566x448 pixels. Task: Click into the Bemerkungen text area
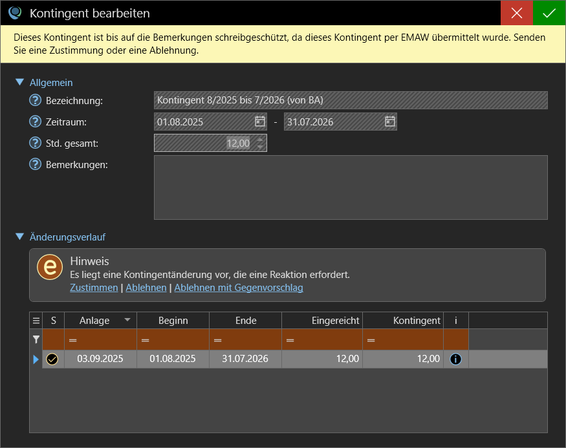351,187
